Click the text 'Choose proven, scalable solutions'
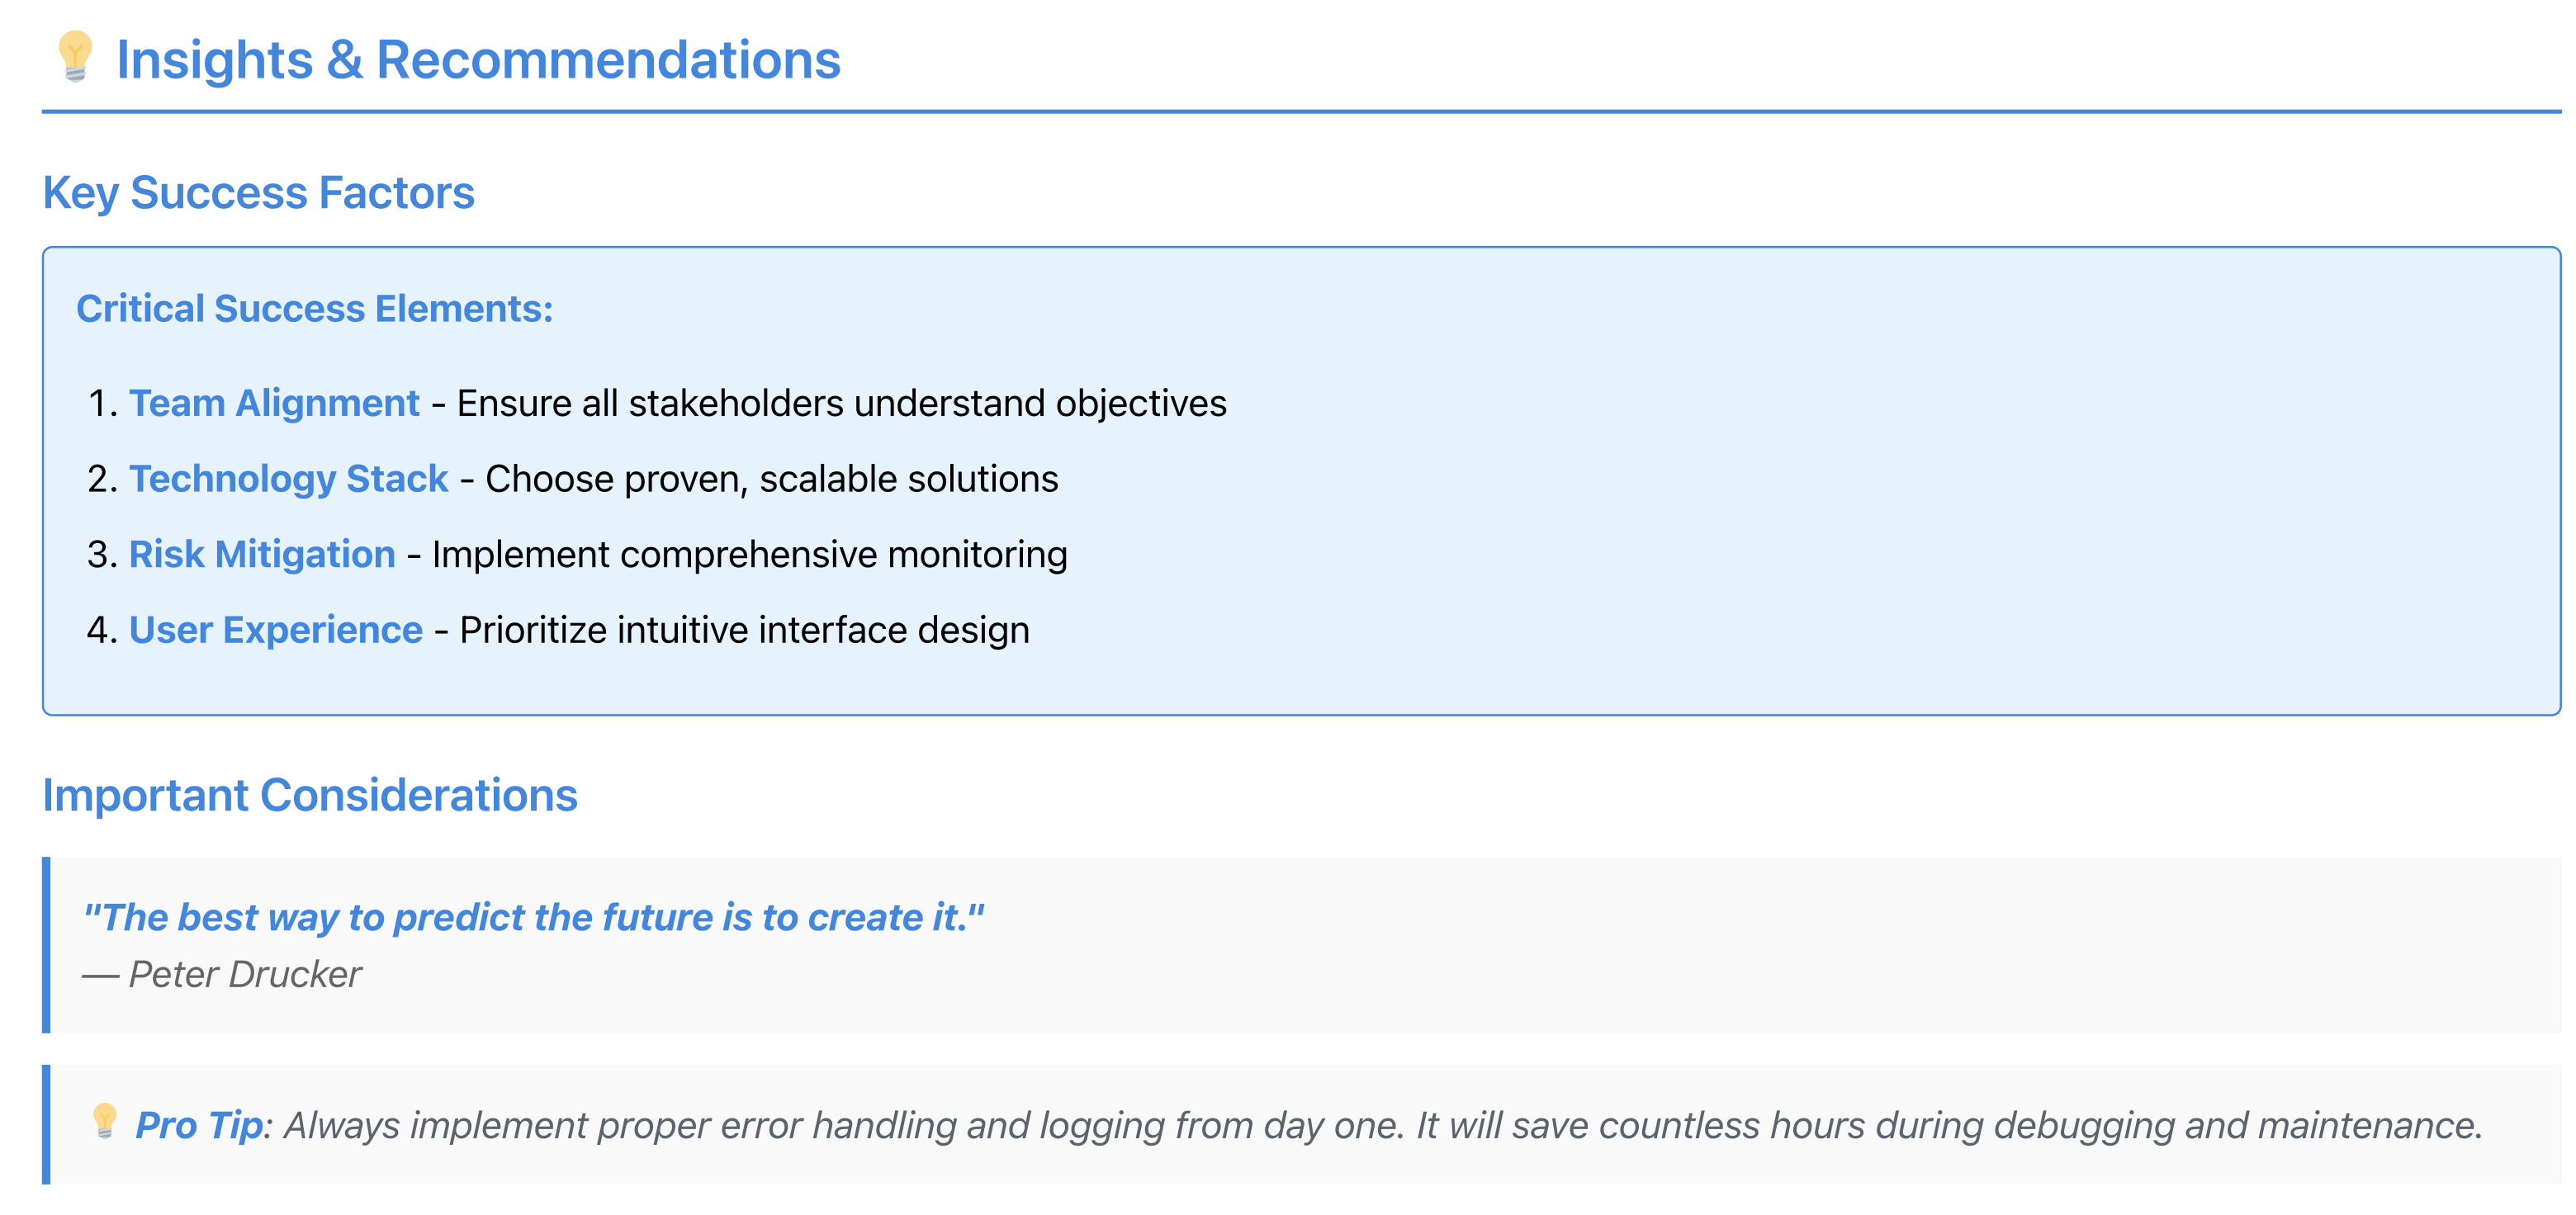This screenshot has width=2576, height=1215. coord(771,479)
